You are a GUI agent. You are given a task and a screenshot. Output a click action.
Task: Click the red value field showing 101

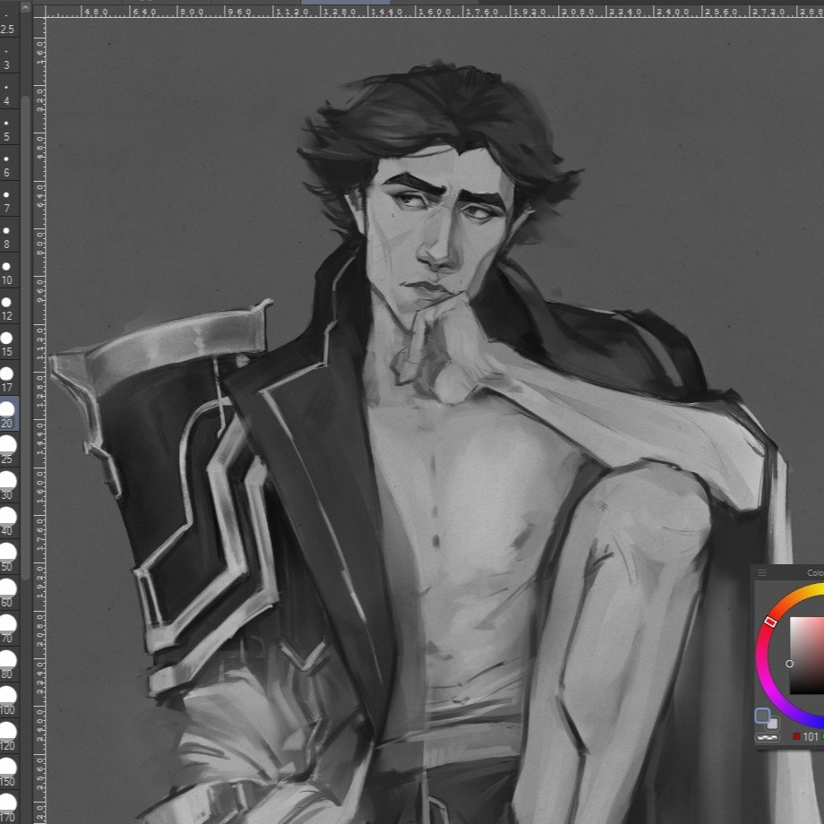click(x=810, y=737)
